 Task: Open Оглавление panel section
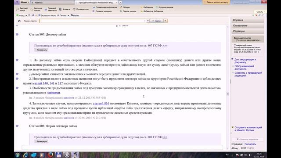[x=248, y=25]
